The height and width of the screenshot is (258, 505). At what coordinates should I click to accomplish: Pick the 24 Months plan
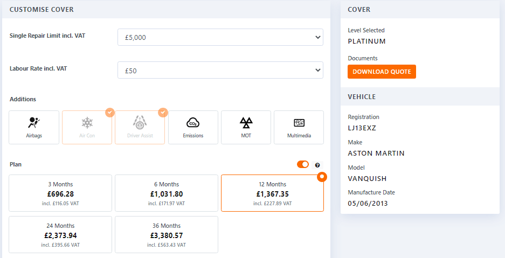pos(60,235)
